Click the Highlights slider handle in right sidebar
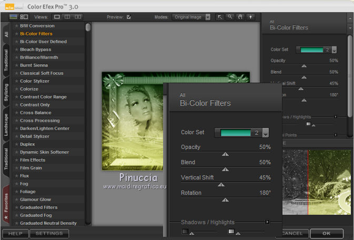Viewport: 354px width, 240px height. pyautogui.click(x=313, y=125)
